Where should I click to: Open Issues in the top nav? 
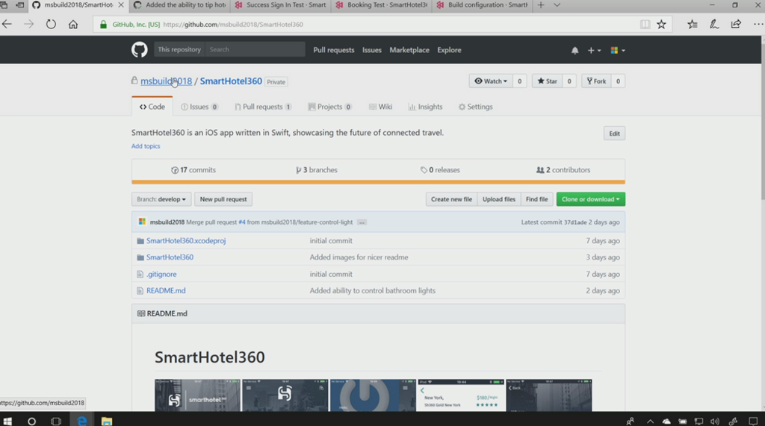372,50
